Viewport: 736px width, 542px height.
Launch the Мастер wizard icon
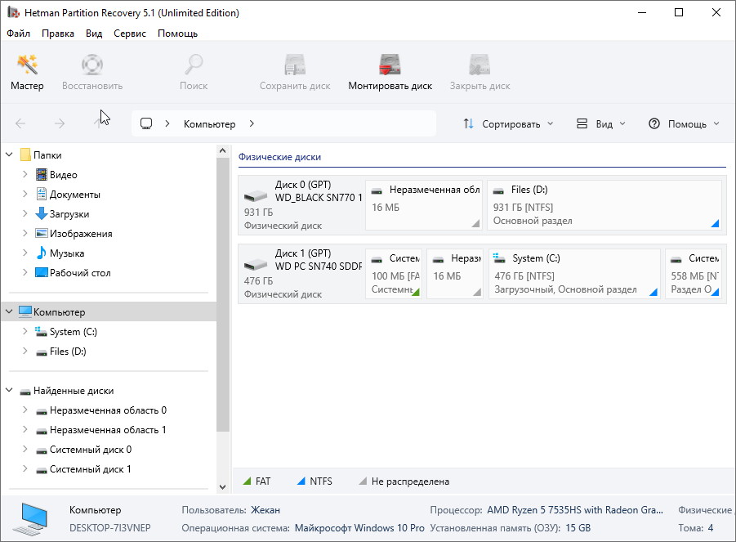coord(27,65)
